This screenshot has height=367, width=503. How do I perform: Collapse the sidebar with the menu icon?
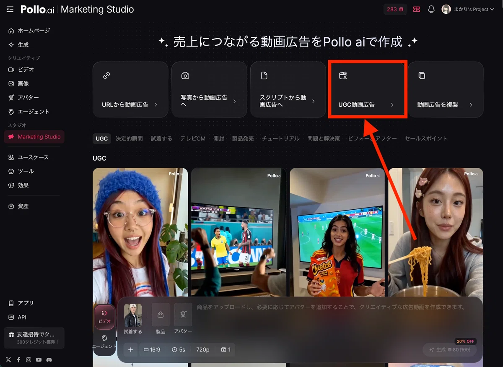point(10,9)
